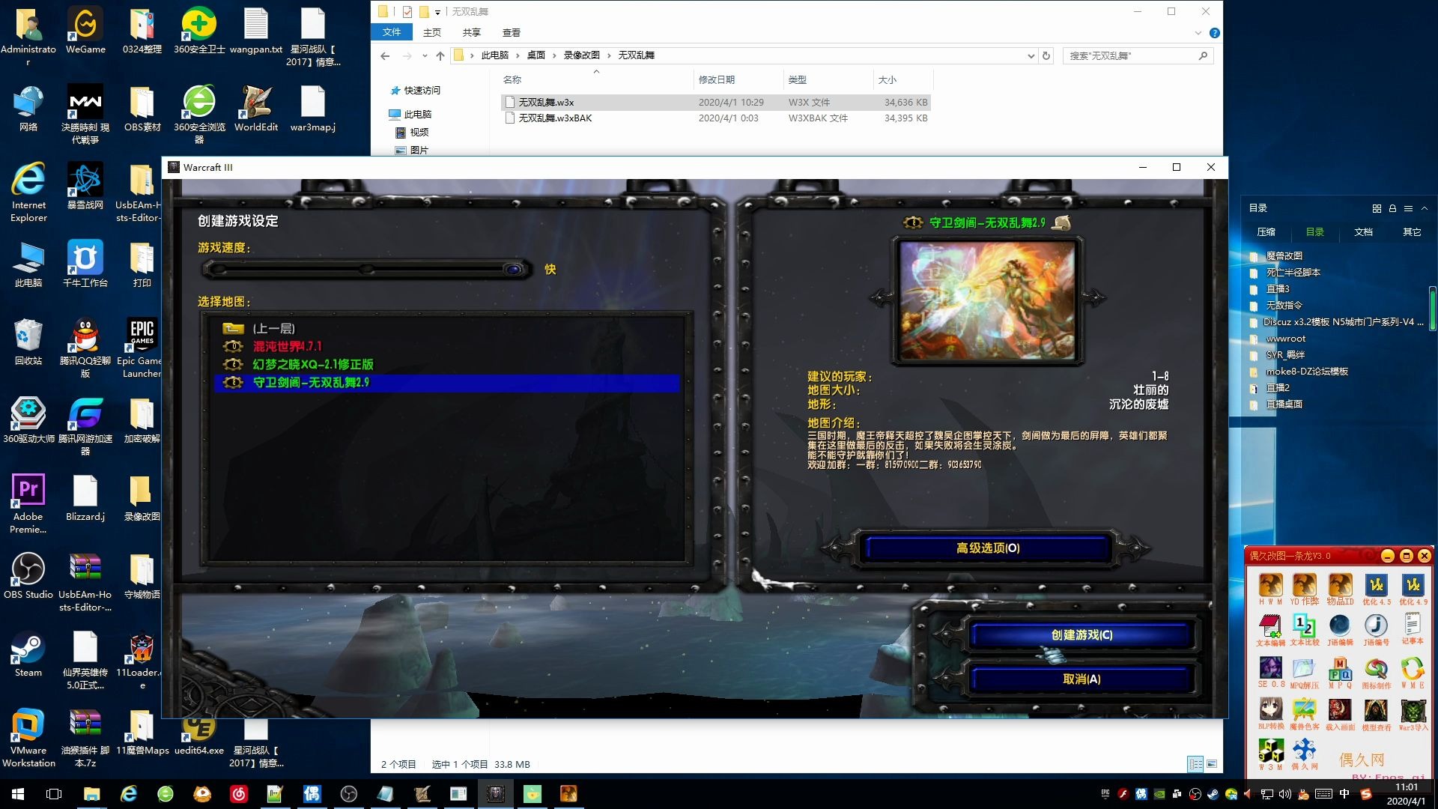The image size is (1438, 809).
Task: Open the 魔兽改图 folder in 目录 widget
Action: coord(1284,256)
